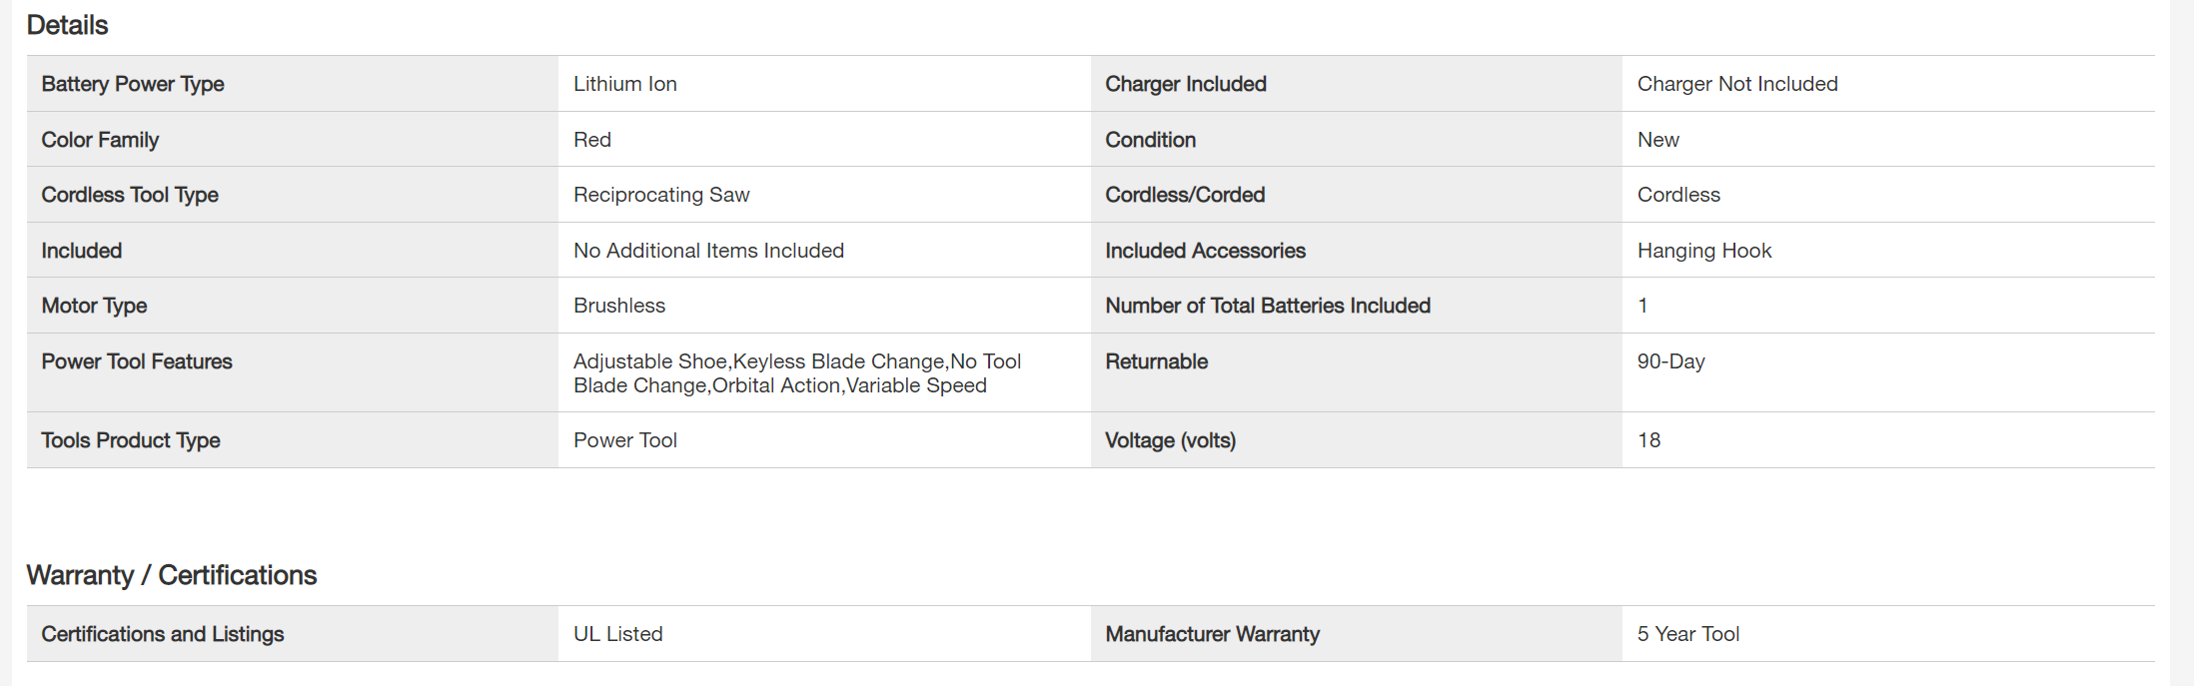Click the No Additional Items Included text
Viewport: 2194px width, 686px height.
[x=707, y=251]
